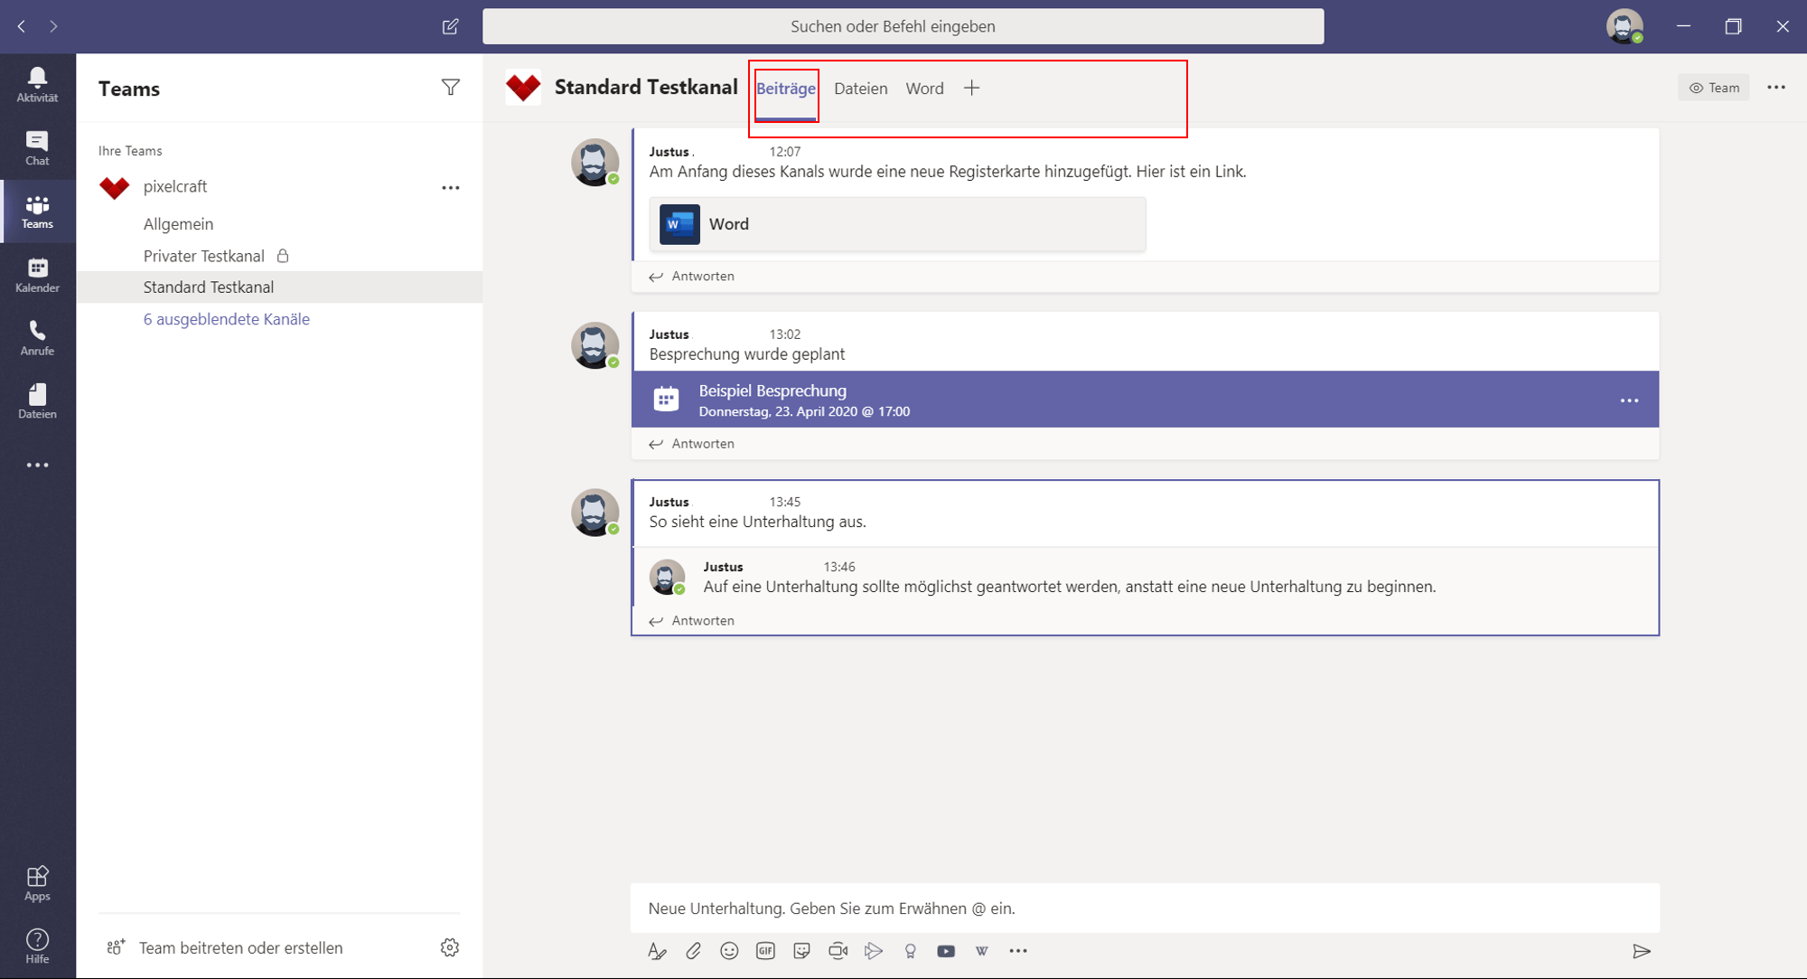Screen dimensions: 1807x979
Task: Click the Standard Testkanal channel logo
Action: point(523,88)
